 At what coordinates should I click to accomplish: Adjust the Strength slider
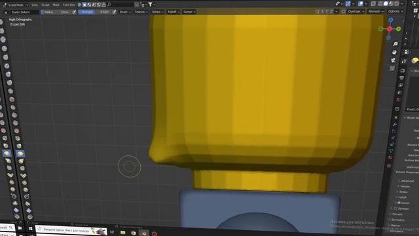[94, 12]
